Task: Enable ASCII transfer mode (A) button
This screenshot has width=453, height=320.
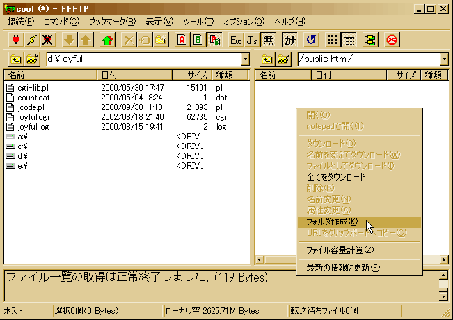Action: coord(182,40)
